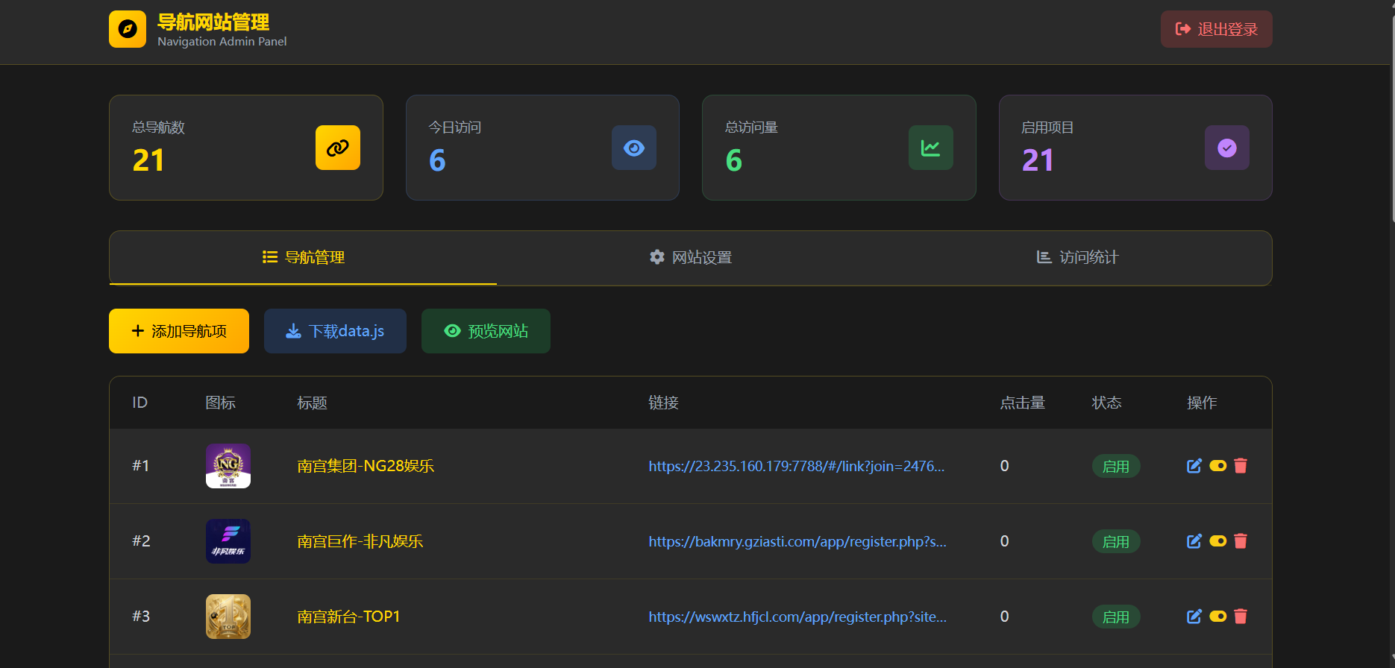Toggle status switch for 南宫巨作-非凡娱乐

click(x=1217, y=541)
